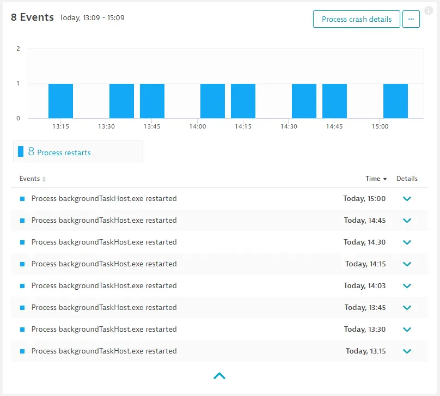
Task: Expand details for the 14:15 restart event
Action: [407, 264]
